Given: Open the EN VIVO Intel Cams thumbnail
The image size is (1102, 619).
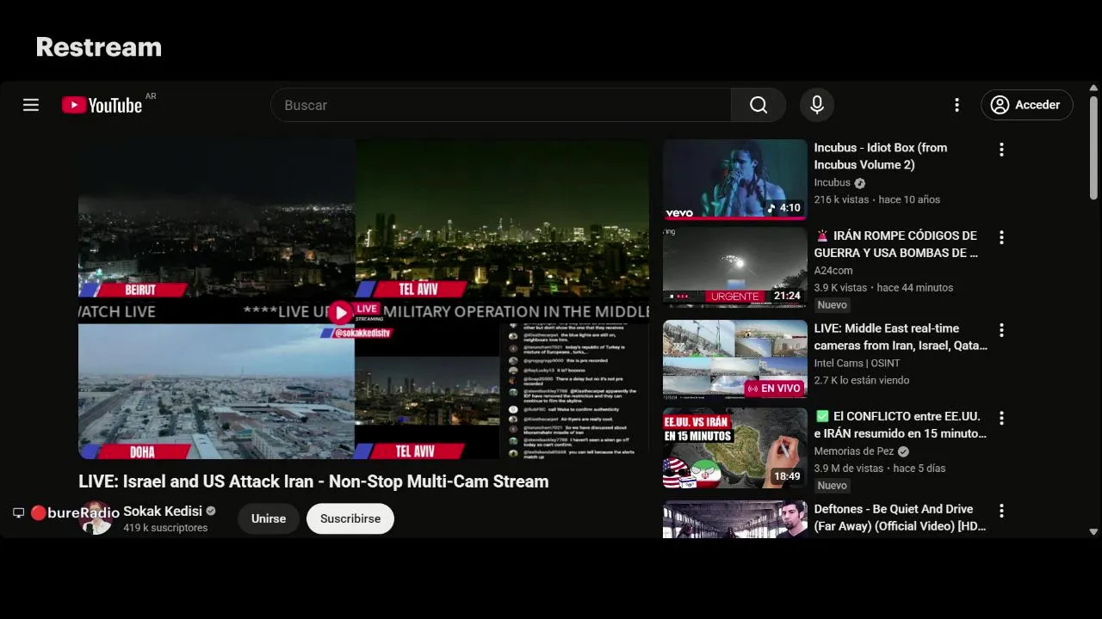Looking at the screenshot, I should pos(735,360).
